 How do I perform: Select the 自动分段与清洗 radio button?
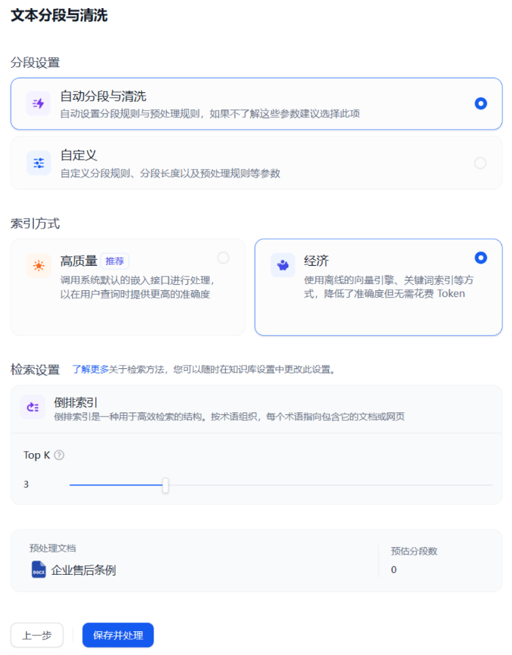(x=481, y=103)
